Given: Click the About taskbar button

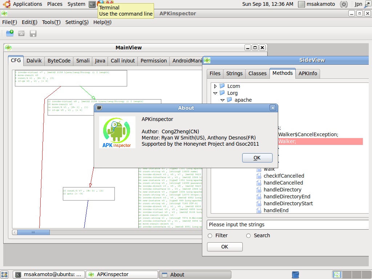Looking at the screenshot, I should click(x=195, y=275).
